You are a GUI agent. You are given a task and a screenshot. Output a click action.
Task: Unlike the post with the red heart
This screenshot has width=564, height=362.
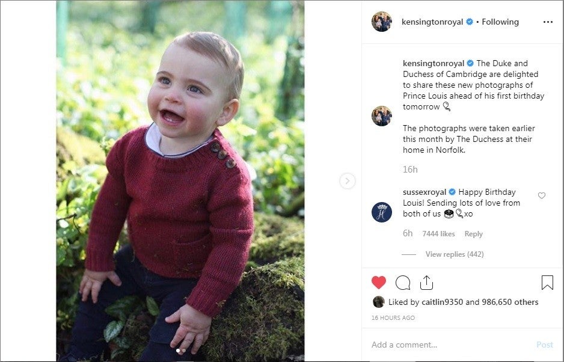(379, 283)
